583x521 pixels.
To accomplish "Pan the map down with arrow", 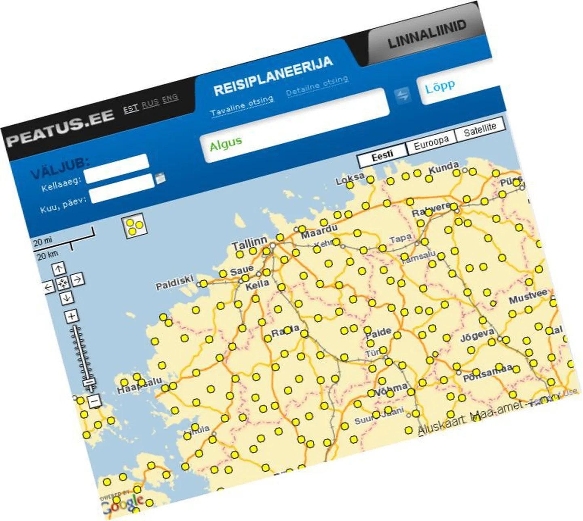I will coord(67,297).
